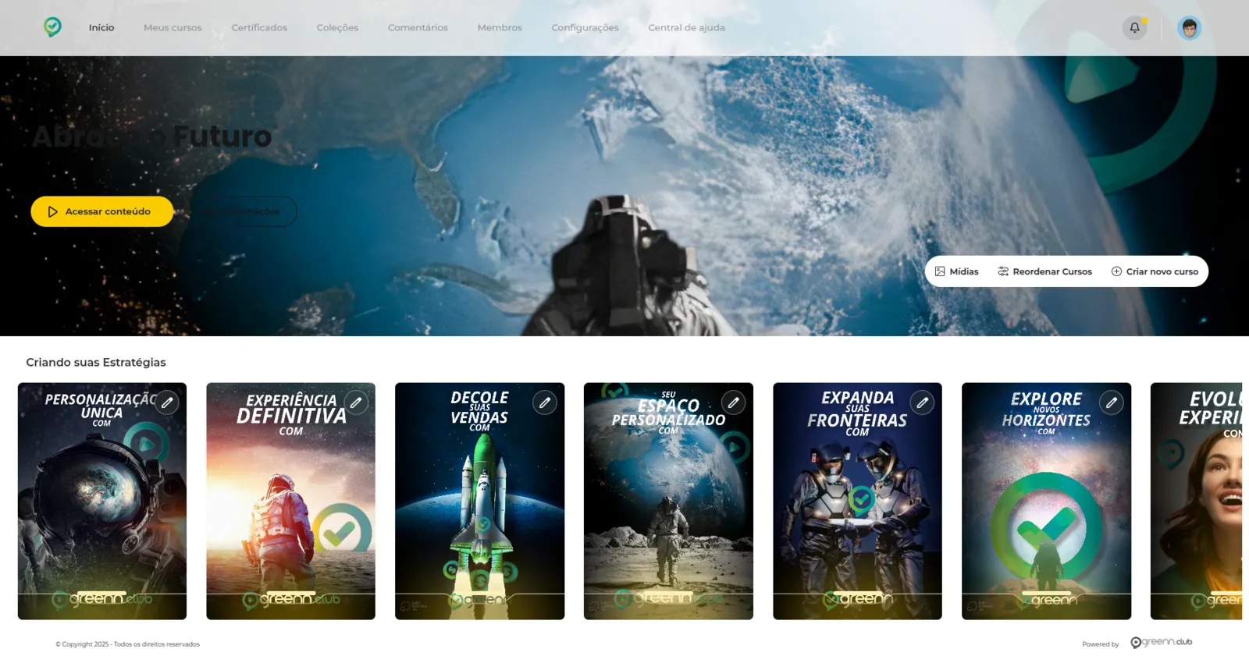Open the Decole Suas Vendas course thumbnail
The width and height of the screenshot is (1249, 656).
coord(480,501)
